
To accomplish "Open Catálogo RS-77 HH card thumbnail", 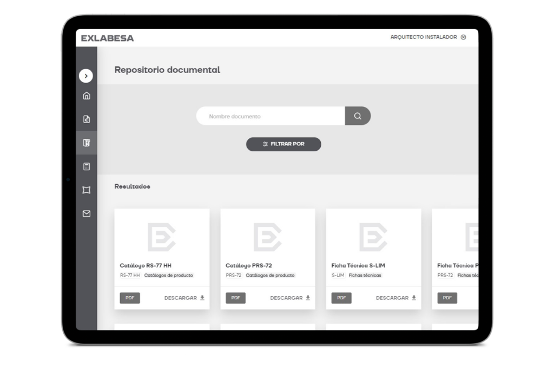I will tap(162, 237).
